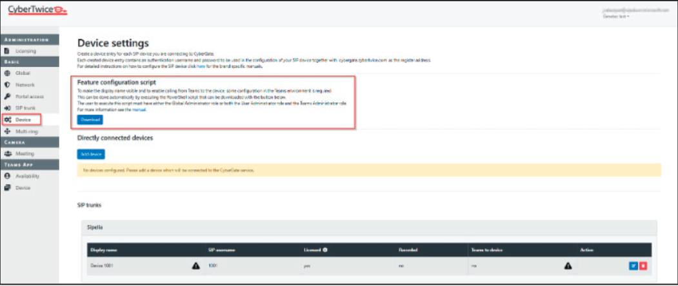This screenshot has width=678, height=286.
Task: Click the Portal access key icon
Action: pyautogui.click(x=7, y=97)
